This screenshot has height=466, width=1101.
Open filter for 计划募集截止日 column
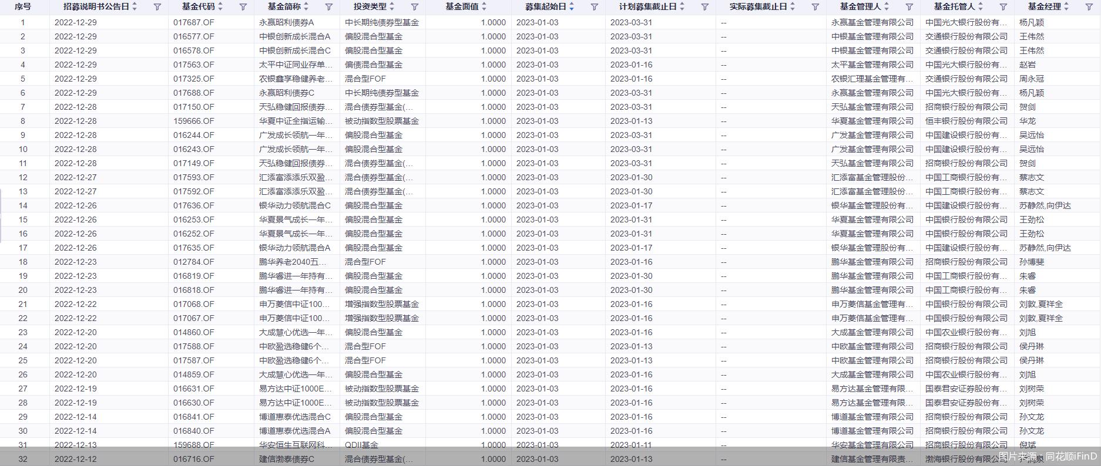[x=704, y=7]
